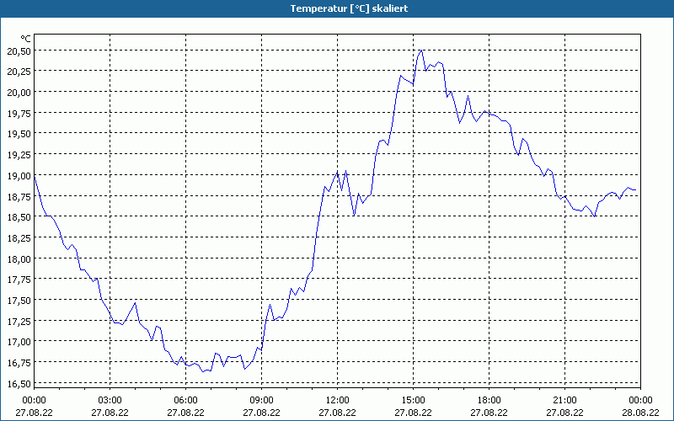Click the 20,50 y-axis label
The height and width of the screenshot is (421, 674).
pyautogui.click(x=19, y=51)
